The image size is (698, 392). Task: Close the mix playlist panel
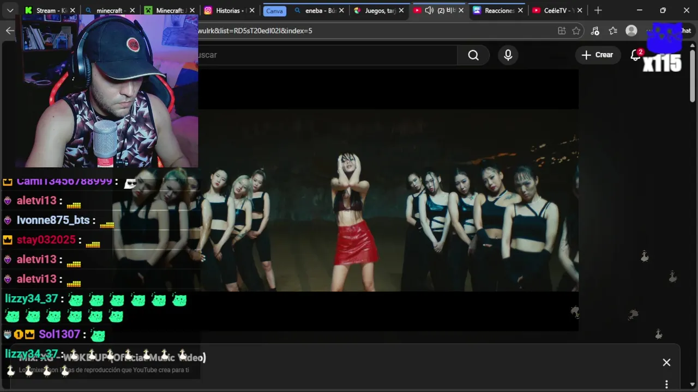point(666,363)
